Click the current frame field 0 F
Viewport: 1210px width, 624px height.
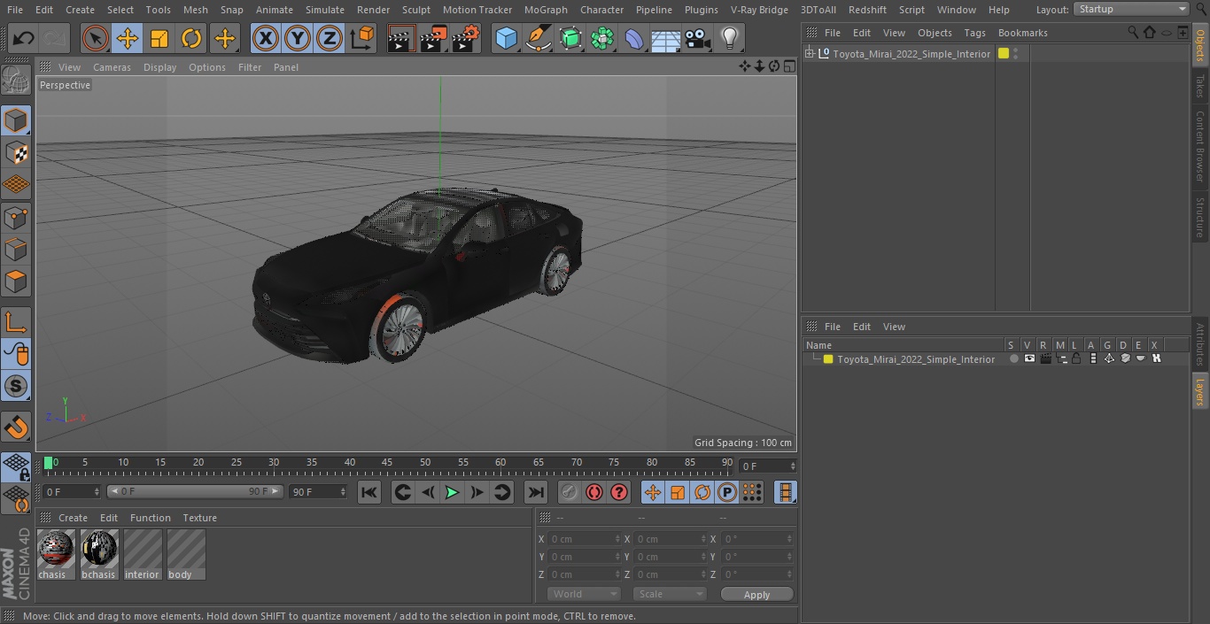768,466
